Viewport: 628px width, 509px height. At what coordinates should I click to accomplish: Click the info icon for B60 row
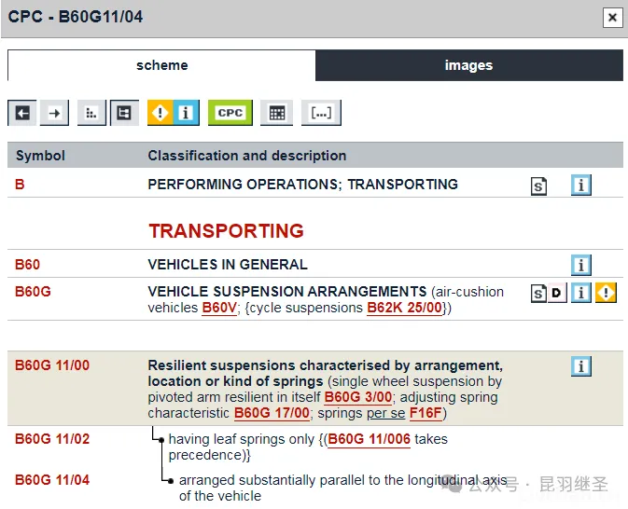tap(581, 265)
